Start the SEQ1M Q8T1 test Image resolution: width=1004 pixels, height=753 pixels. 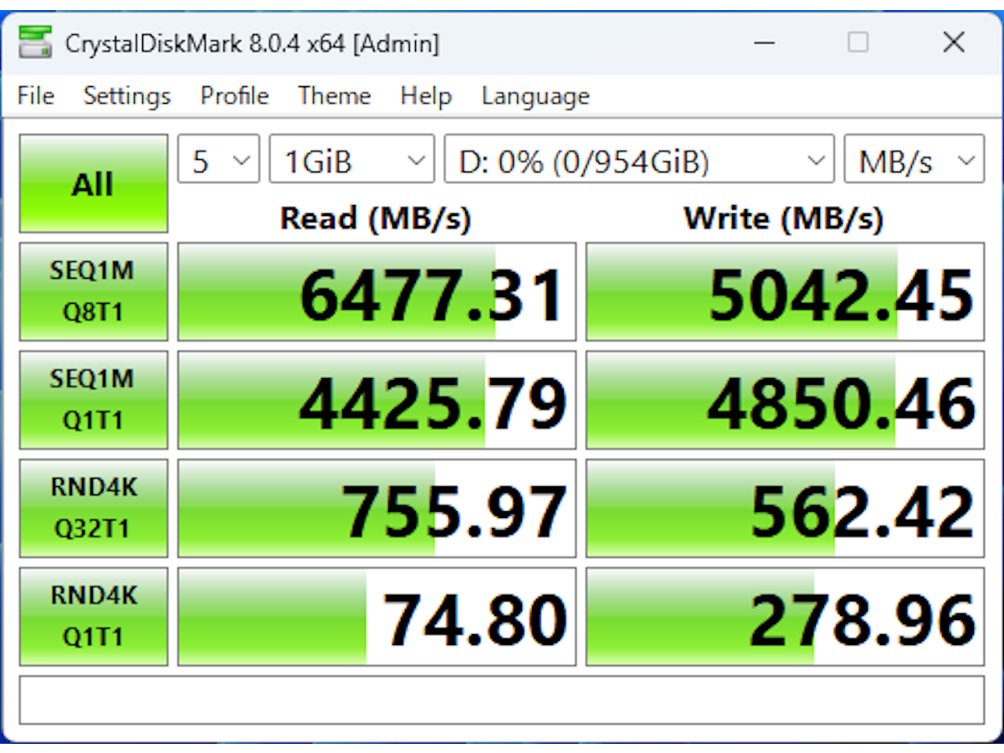93,291
